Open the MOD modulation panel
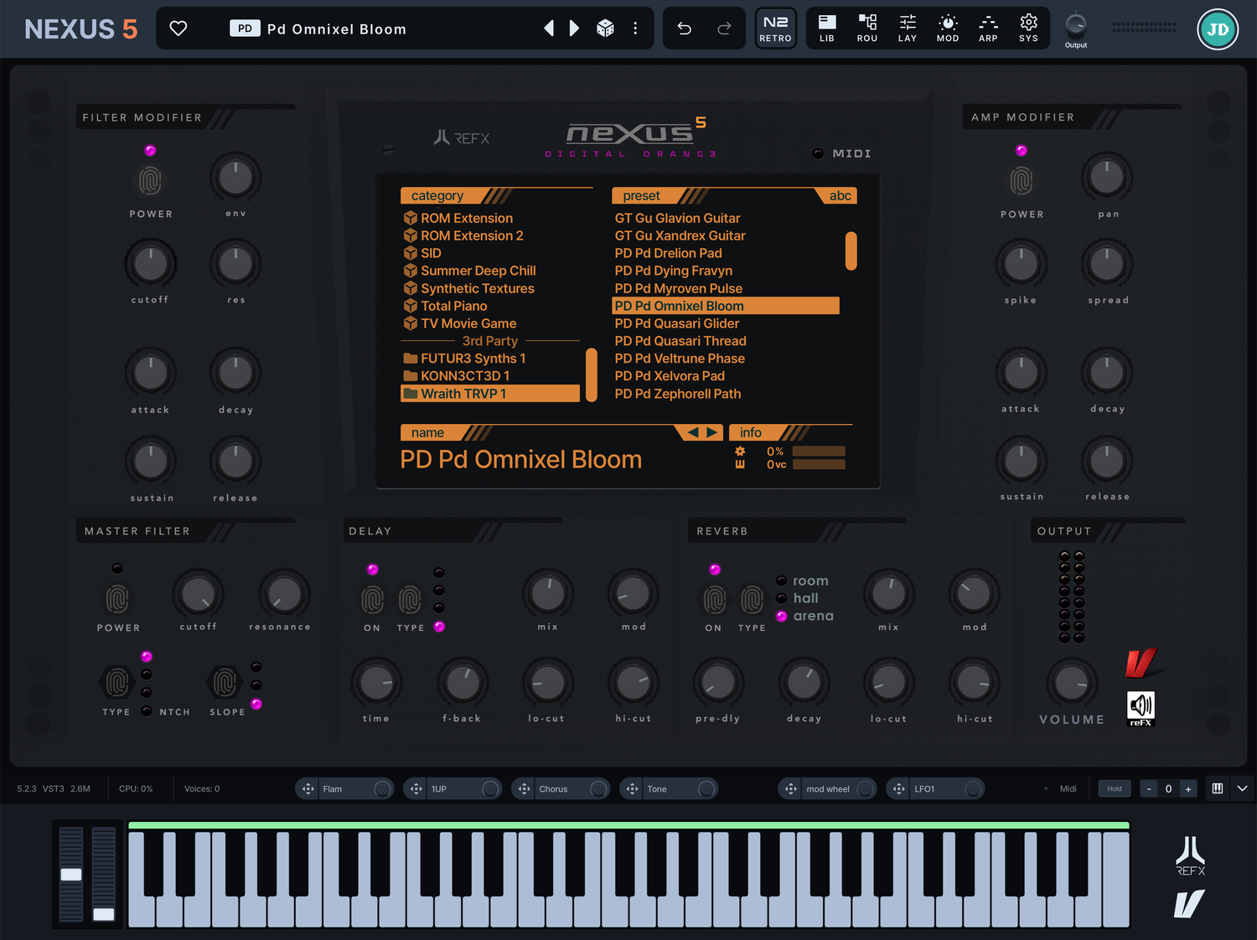This screenshot has width=1257, height=940. [x=947, y=28]
